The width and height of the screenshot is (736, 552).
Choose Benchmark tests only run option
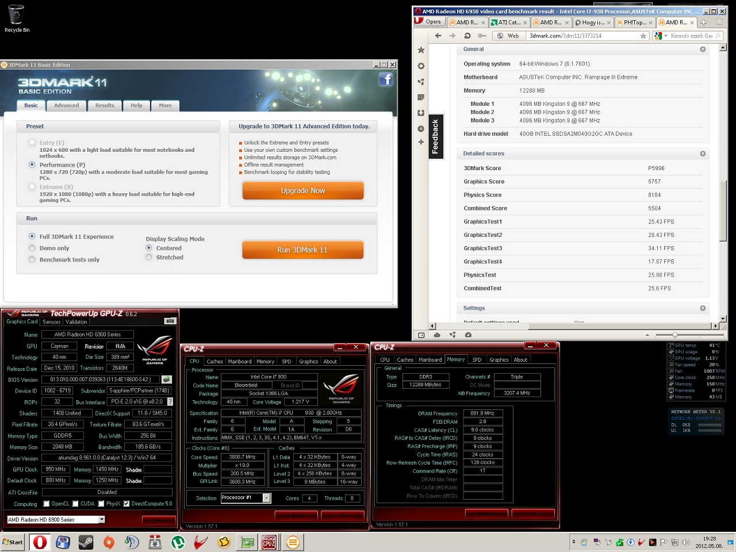[x=32, y=259]
